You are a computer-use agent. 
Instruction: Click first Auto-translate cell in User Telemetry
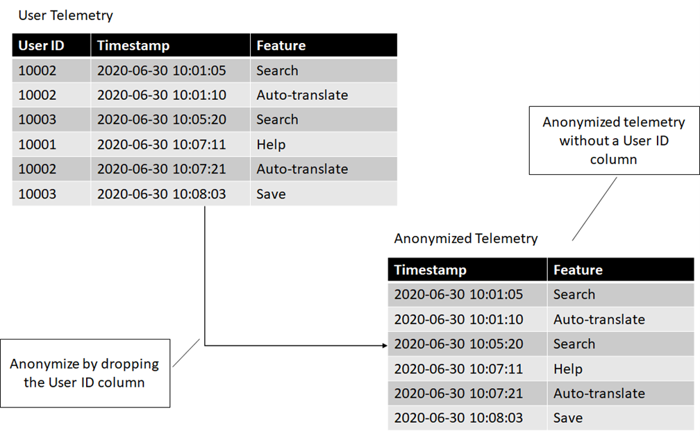pyautogui.click(x=324, y=95)
